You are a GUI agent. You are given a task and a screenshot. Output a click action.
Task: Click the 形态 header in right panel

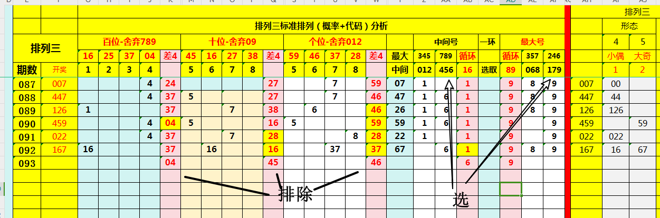(630, 25)
